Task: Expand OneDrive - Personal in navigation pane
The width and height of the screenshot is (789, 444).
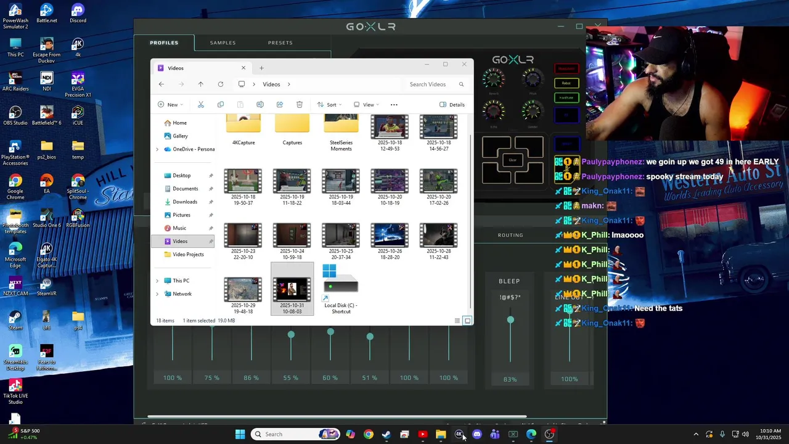Action: pos(157,149)
